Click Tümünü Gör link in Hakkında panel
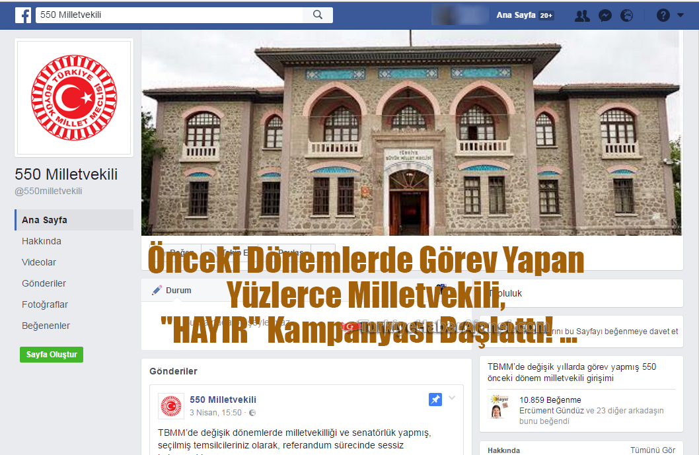This screenshot has width=699, height=455. click(652, 450)
